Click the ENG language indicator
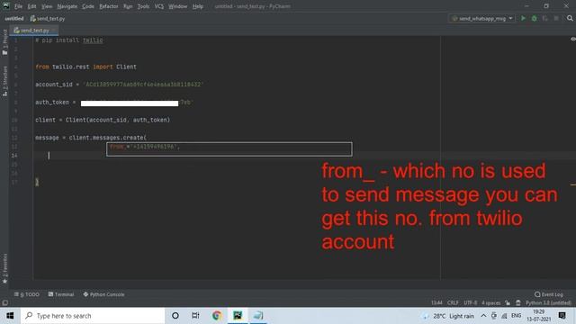Image resolution: width=576 pixels, height=324 pixels. [516, 316]
